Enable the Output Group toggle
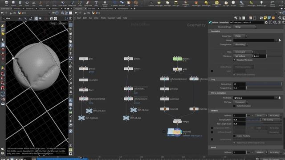This screenshot has height=160, width=285. (212, 139)
